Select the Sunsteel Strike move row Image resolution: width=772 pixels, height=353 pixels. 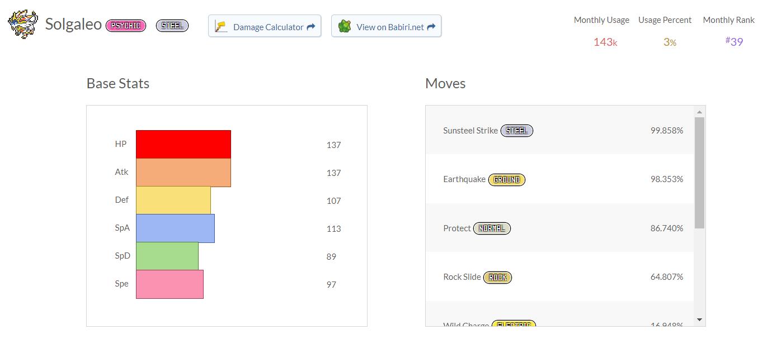click(559, 131)
